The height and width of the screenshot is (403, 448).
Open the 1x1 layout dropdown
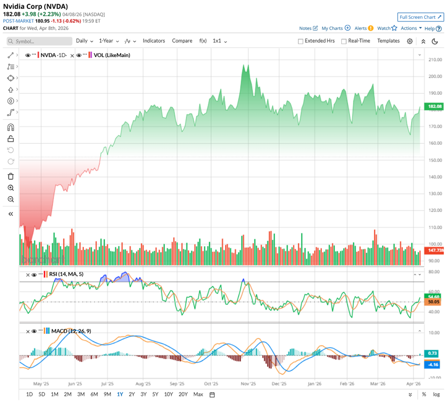click(x=220, y=41)
